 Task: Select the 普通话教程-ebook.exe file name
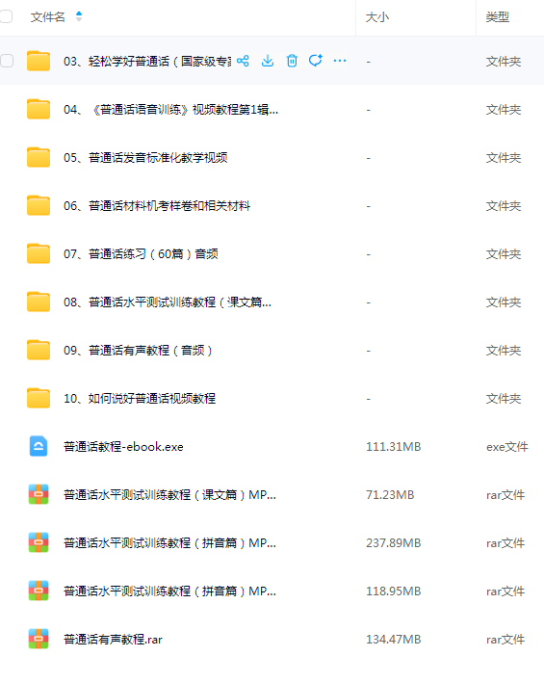pos(123,446)
